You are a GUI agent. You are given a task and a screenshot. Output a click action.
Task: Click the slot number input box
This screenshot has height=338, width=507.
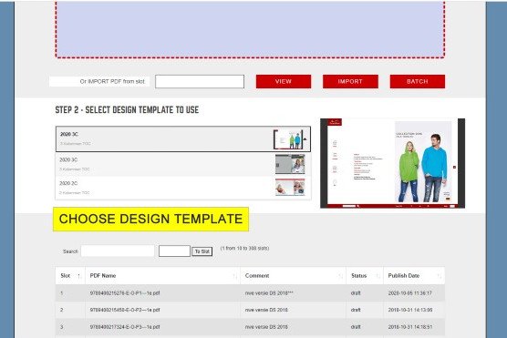(x=174, y=251)
